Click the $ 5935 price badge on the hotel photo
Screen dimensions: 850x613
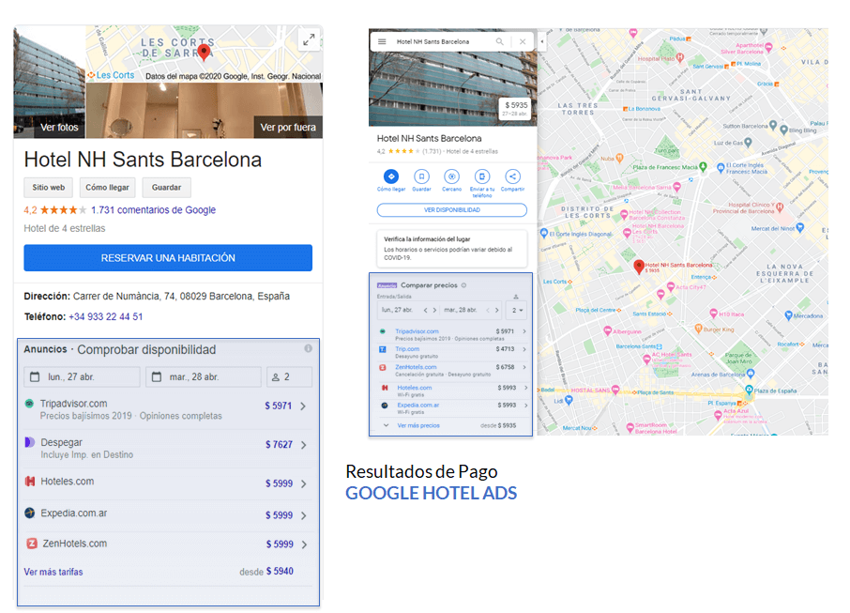pos(514,108)
